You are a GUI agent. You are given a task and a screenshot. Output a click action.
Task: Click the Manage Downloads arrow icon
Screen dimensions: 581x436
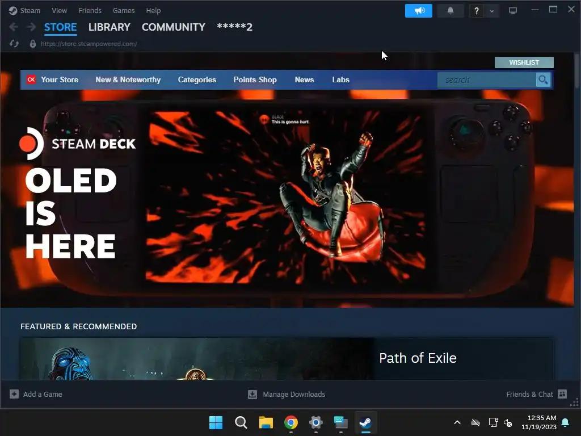pyautogui.click(x=252, y=394)
